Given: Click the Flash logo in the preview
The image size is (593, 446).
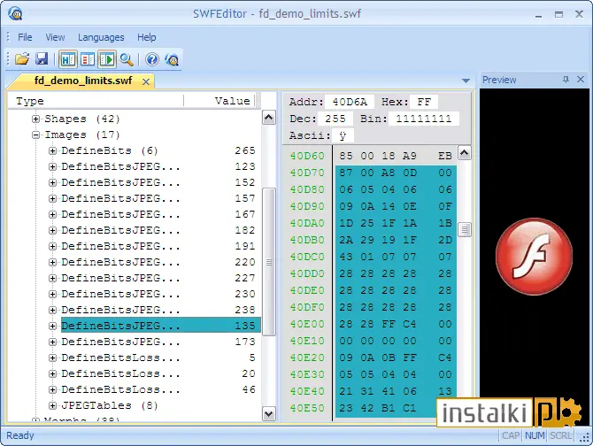Looking at the screenshot, I should pos(534,257).
